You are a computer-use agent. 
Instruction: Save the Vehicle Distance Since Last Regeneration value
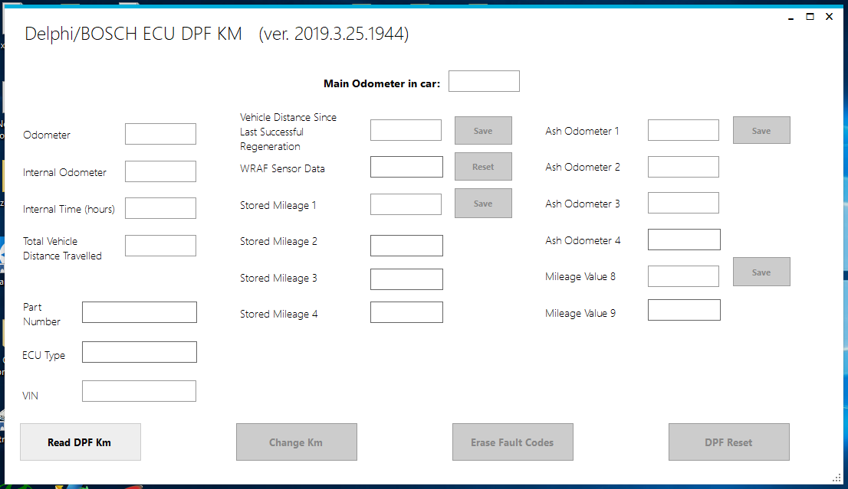click(483, 131)
